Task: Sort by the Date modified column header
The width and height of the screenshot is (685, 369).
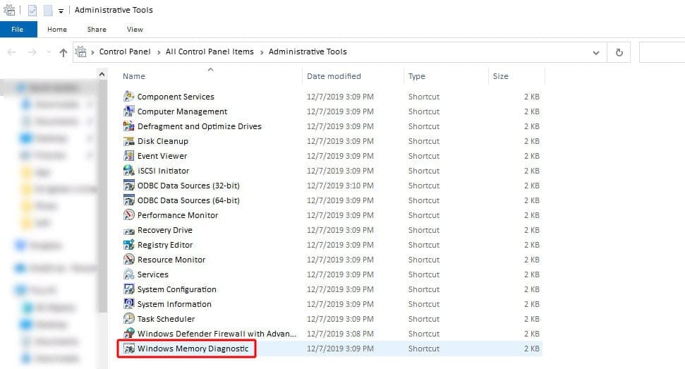Action: [x=334, y=76]
